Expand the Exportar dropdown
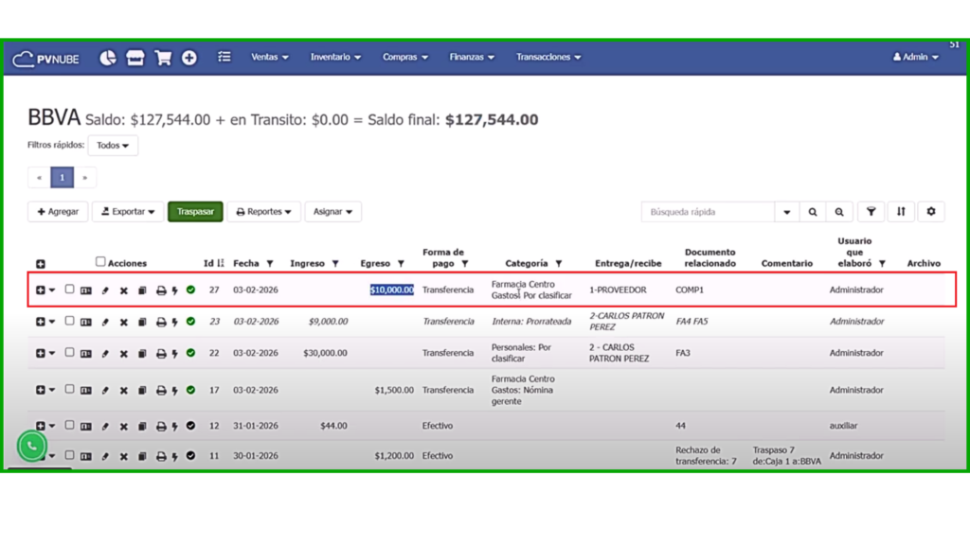This screenshot has height=545, width=970. coord(128,212)
